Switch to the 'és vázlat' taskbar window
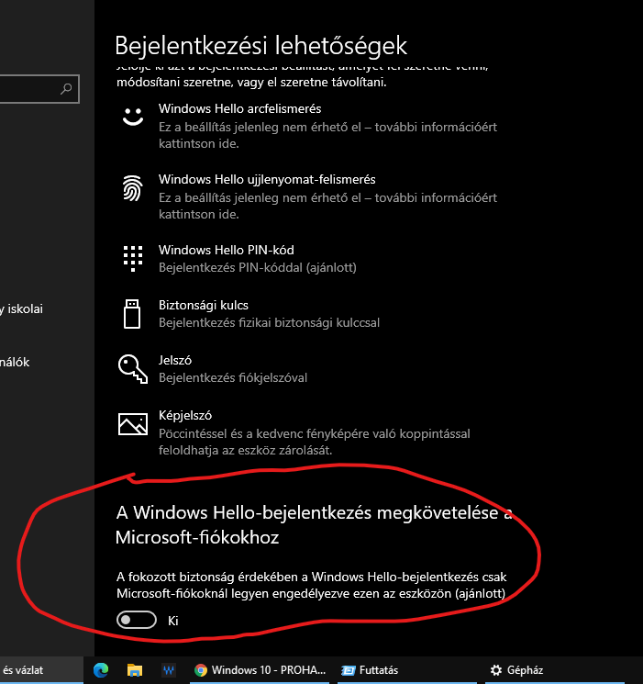Screen dimensions: 643x684 click(x=41, y=670)
